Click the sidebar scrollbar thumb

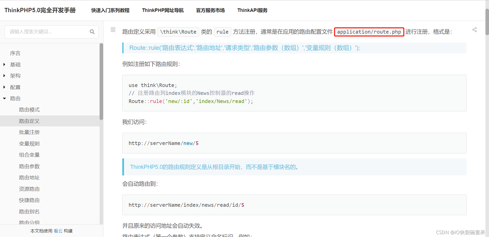(101, 81)
